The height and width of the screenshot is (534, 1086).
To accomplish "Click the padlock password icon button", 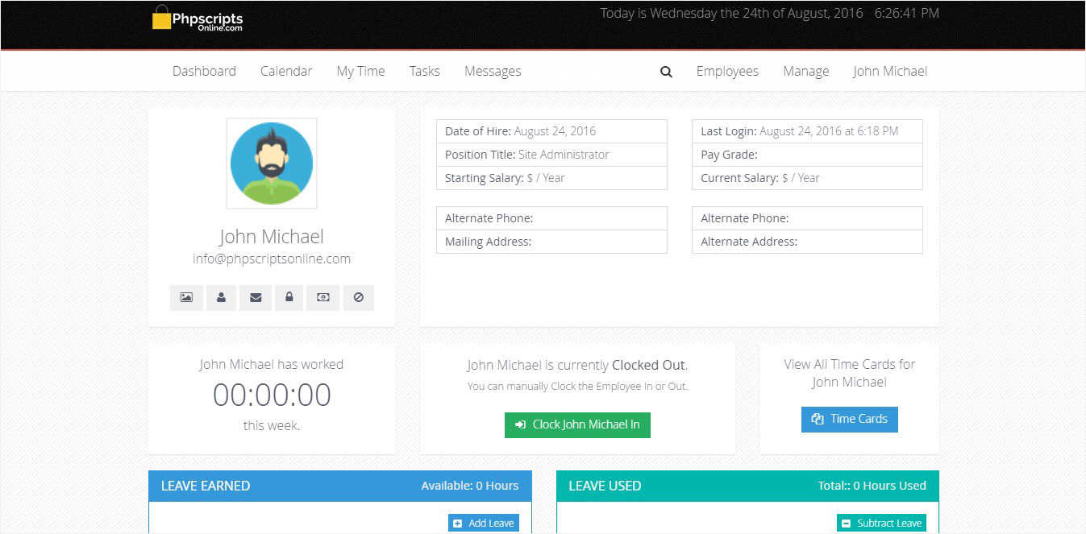I will (x=289, y=297).
